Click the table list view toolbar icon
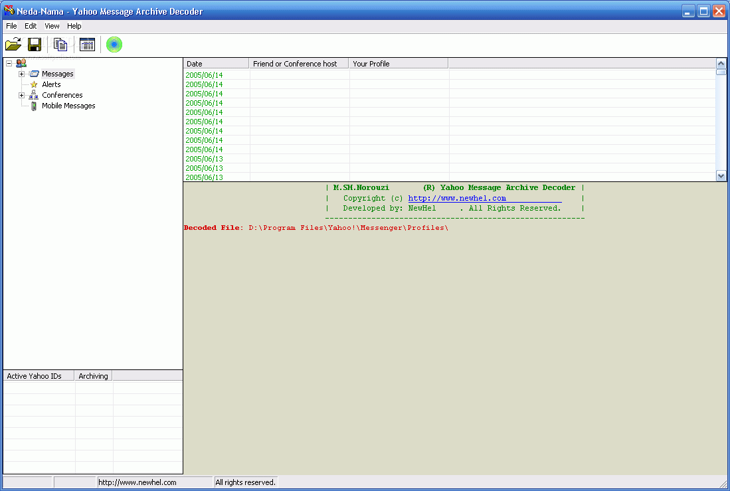The height and width of the screenshot is (491, 730). [x=87, y=45]
